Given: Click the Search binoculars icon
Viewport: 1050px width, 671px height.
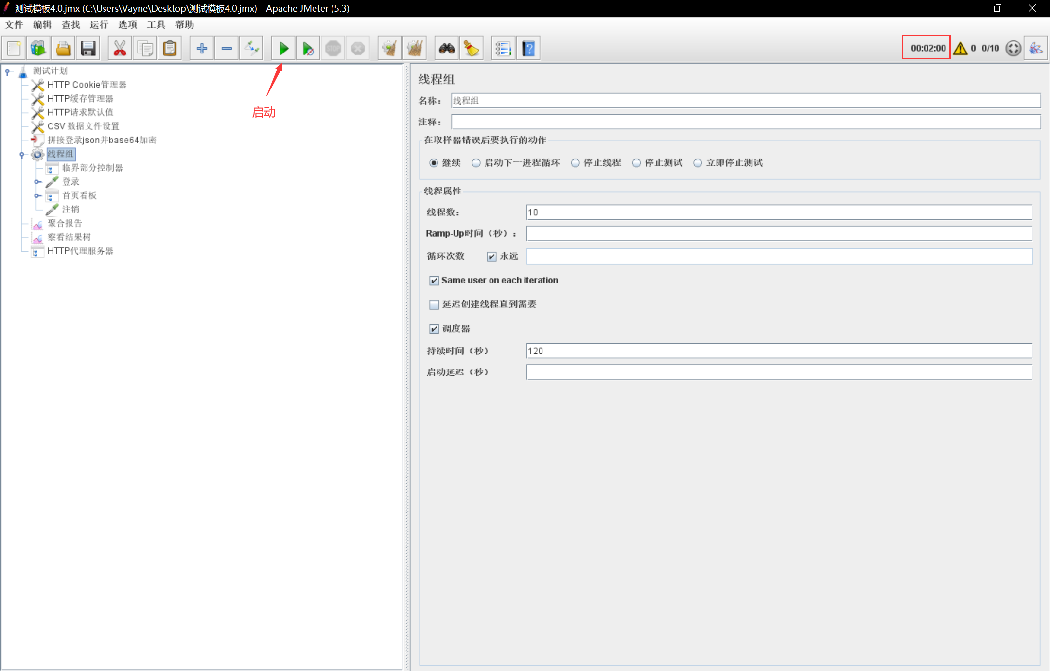Looking at the screenshot, I should (447, 48).
